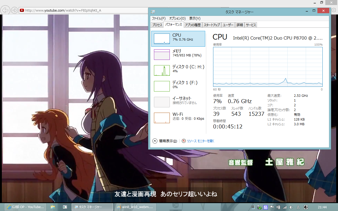Maximize the Task Manager window
This screenshot has width=338, height=211.
tap(314, 11)
